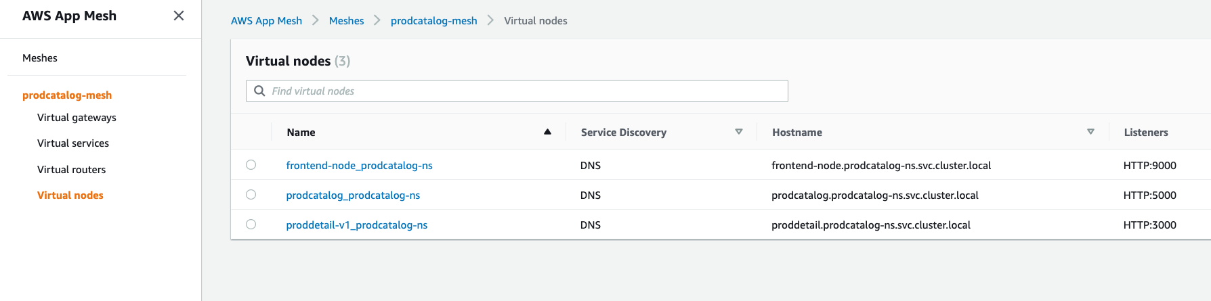Click Virtual nodes breadcrumb text
Viewport: 1211px width, 301px height.
536,21
